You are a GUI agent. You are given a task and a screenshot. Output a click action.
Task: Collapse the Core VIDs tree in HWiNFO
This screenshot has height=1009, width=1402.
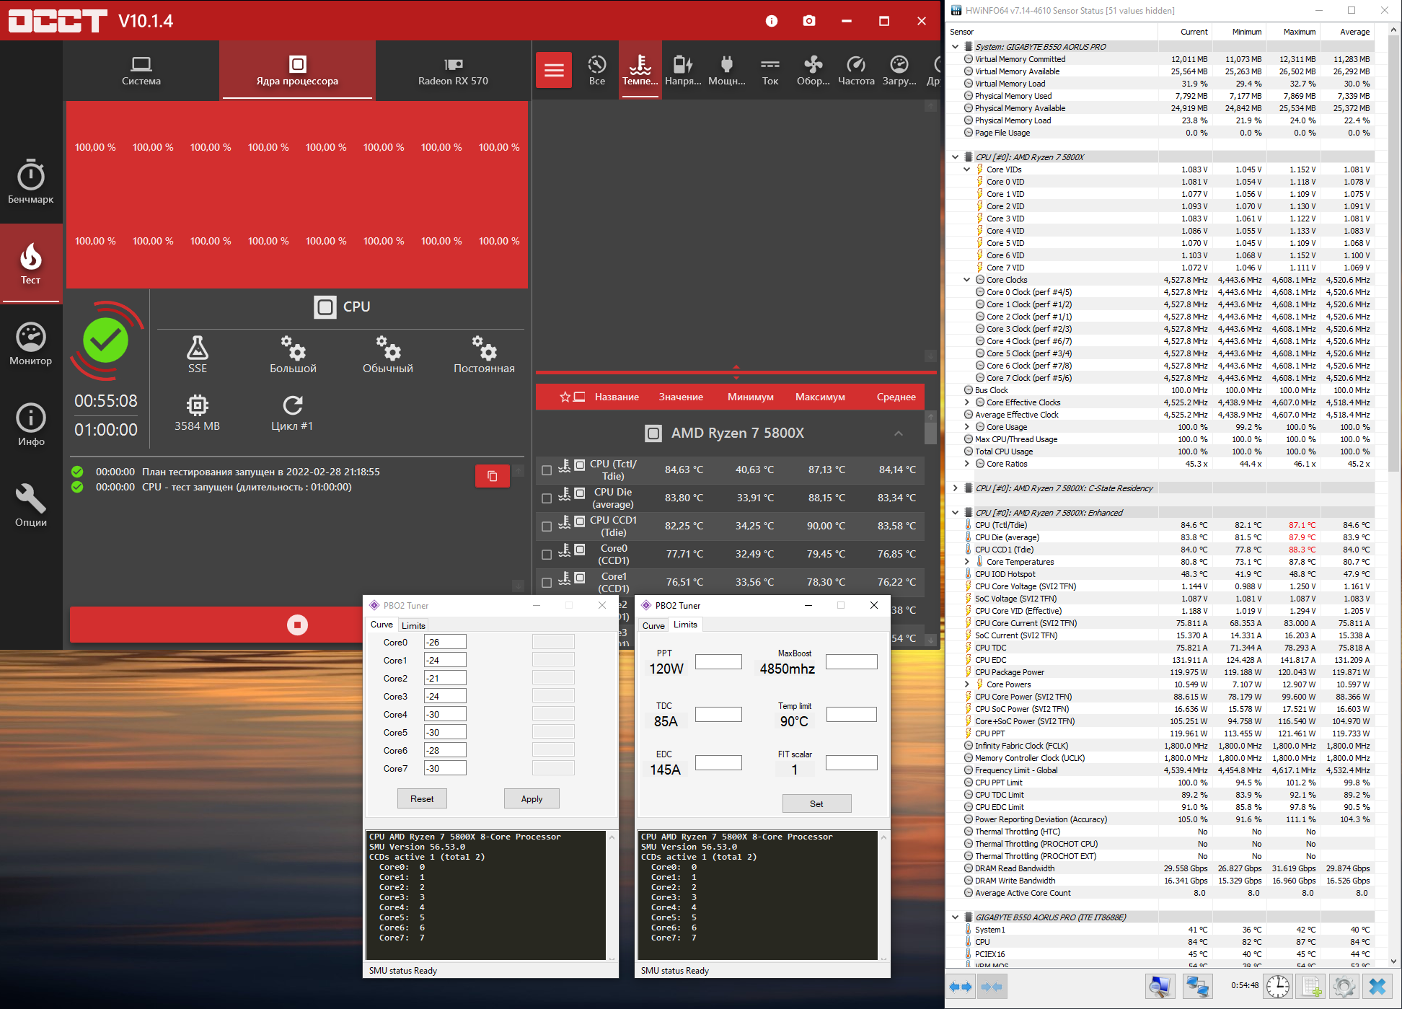tap(967, 169)
